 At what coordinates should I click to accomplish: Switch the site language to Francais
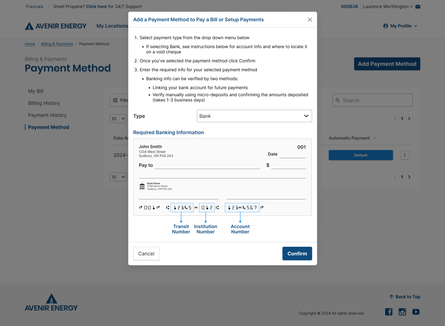[x=34, y=7]
